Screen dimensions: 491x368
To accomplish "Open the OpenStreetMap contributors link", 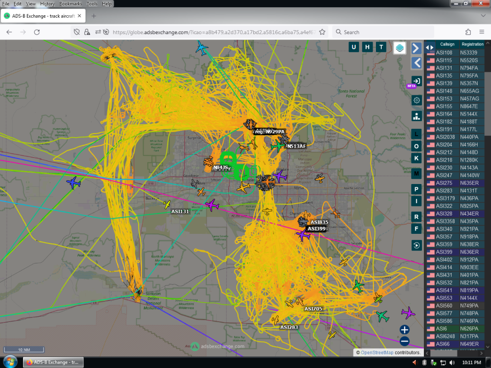I will [x=377, y=353].
